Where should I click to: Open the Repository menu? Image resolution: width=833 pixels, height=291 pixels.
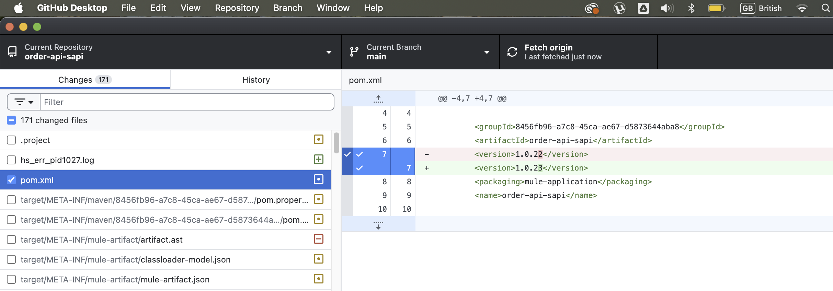coord(237,8)
